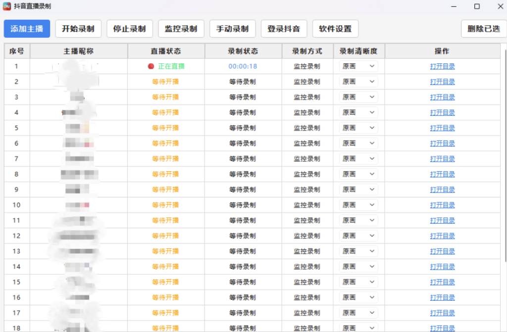507x332 pixels.
Task: Open 原画 quality dropdown in row 1
Action: (x=358, y=66)
